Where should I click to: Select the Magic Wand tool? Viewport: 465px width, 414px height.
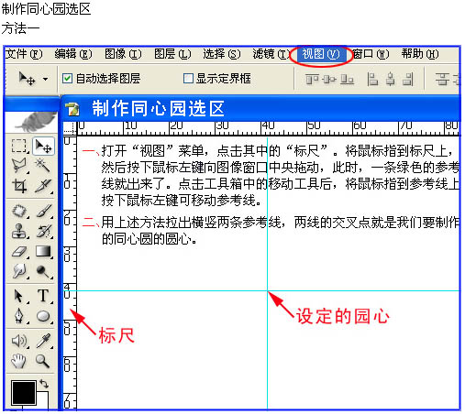point(43,166)
